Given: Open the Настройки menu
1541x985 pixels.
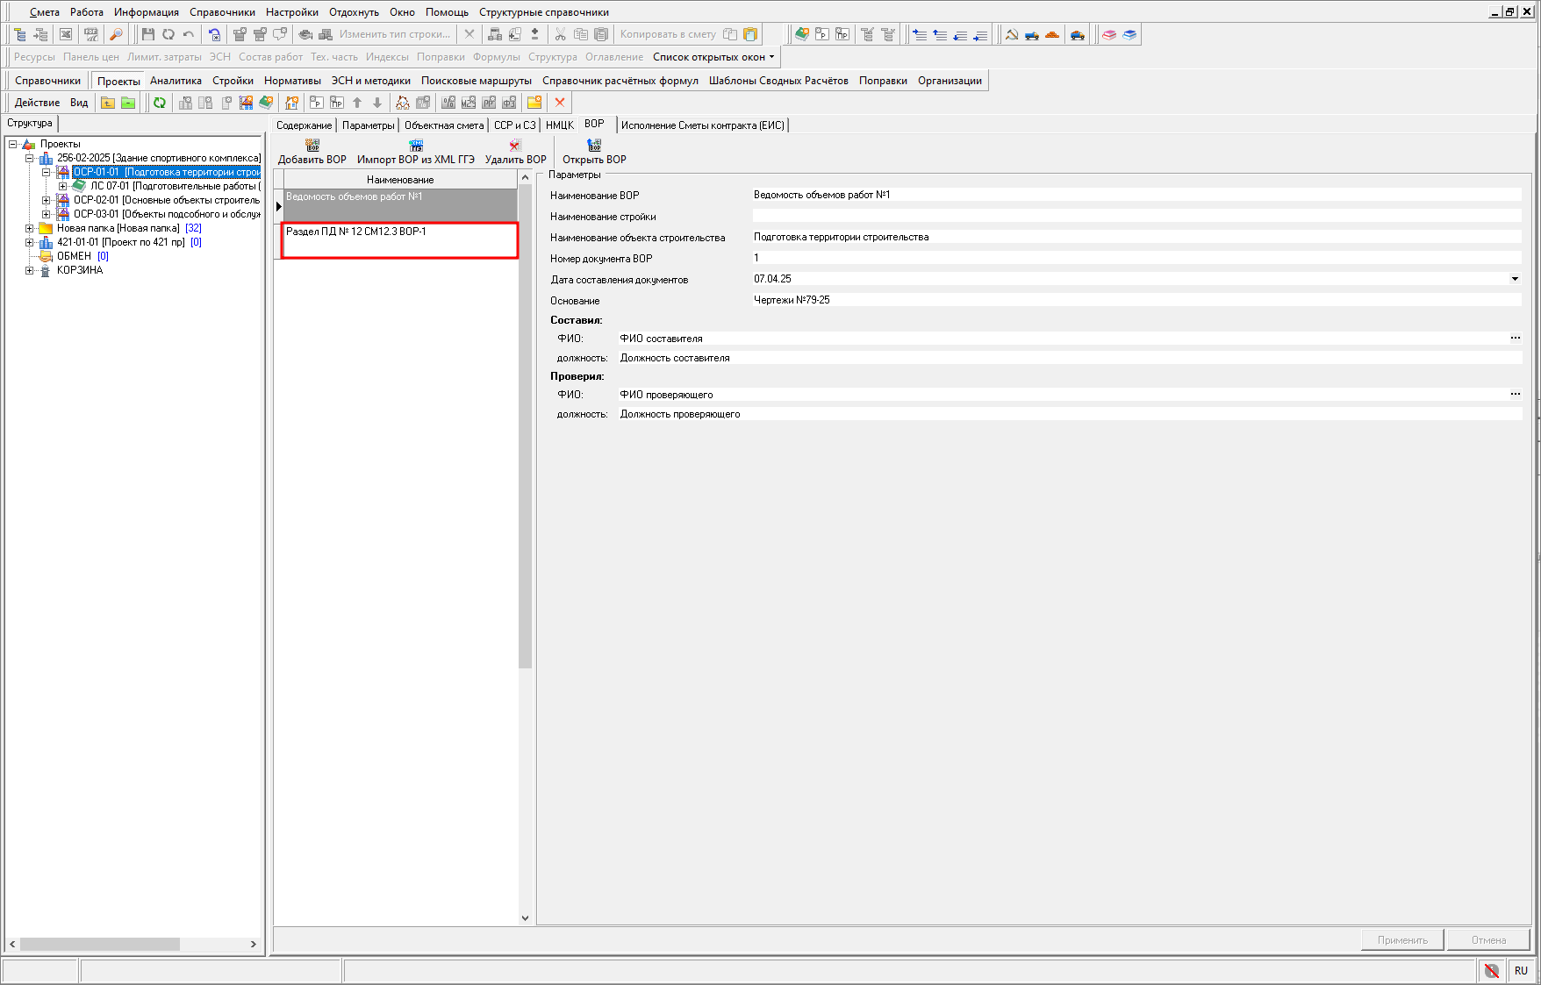Looking at the screenshot, I should coord(291,12).
